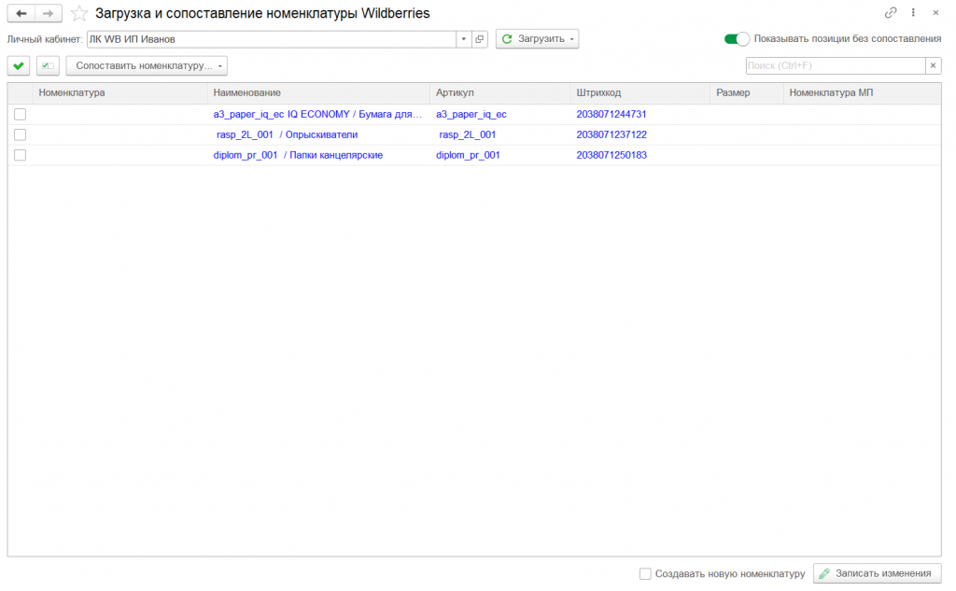The image size is (956, 591).
Task: Enable Создавать новую номенклатуру checkbox
Action: (645, 574)
